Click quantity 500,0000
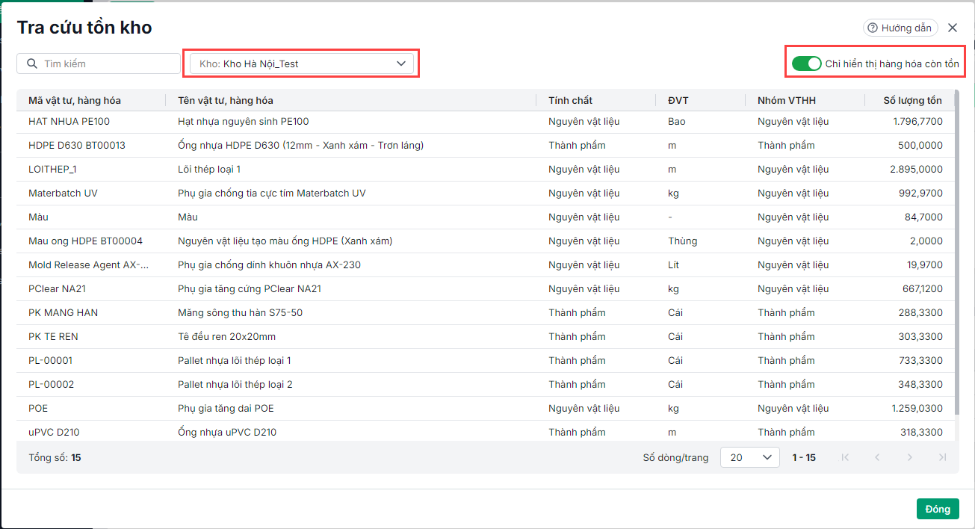 [x=920, y=145]
